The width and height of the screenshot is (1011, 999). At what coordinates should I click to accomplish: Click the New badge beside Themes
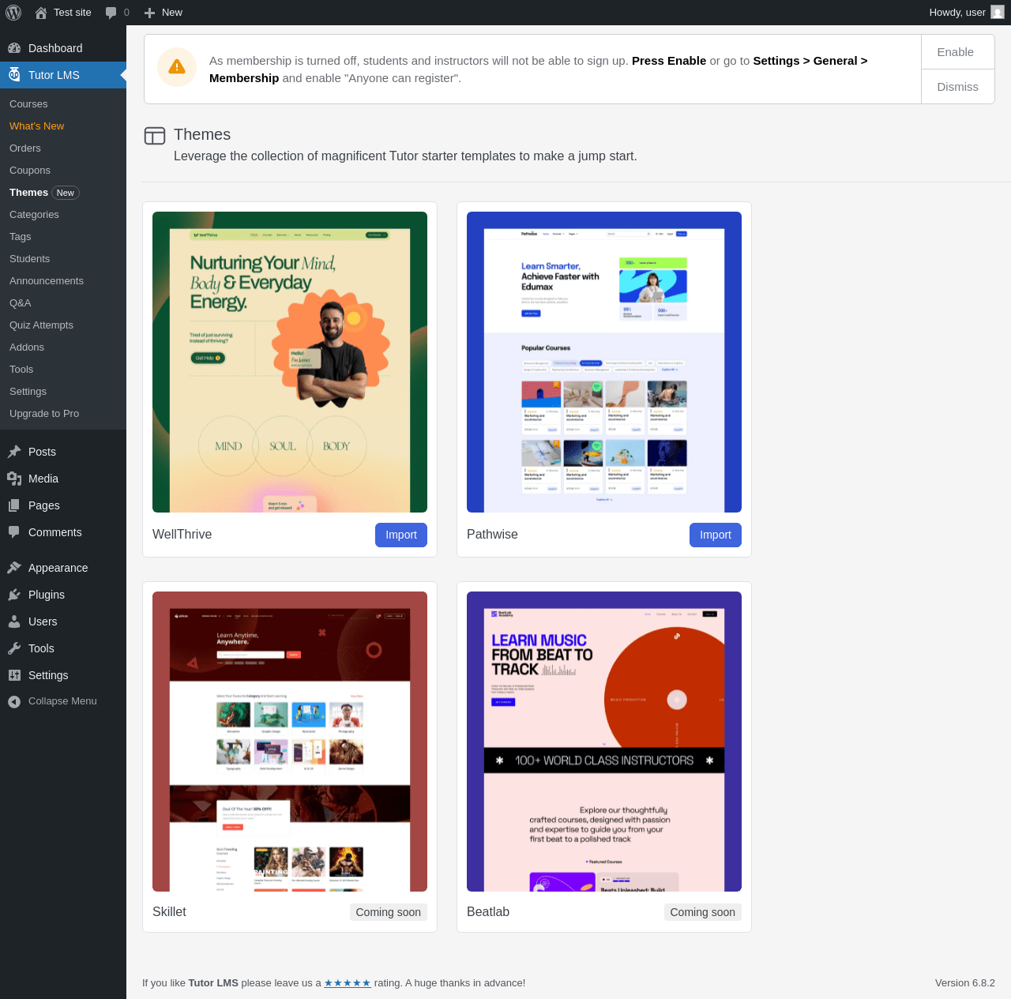tap(66, 193)
